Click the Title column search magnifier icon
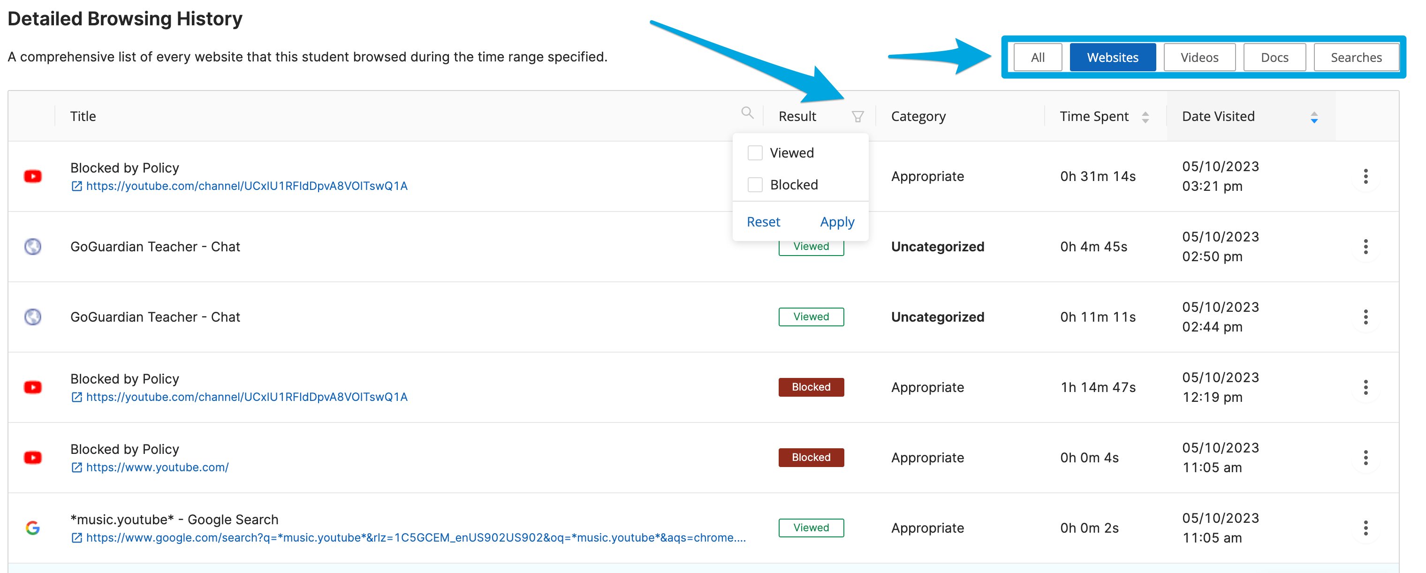This screenshot has width=1426, height=573. coord(747,113)
